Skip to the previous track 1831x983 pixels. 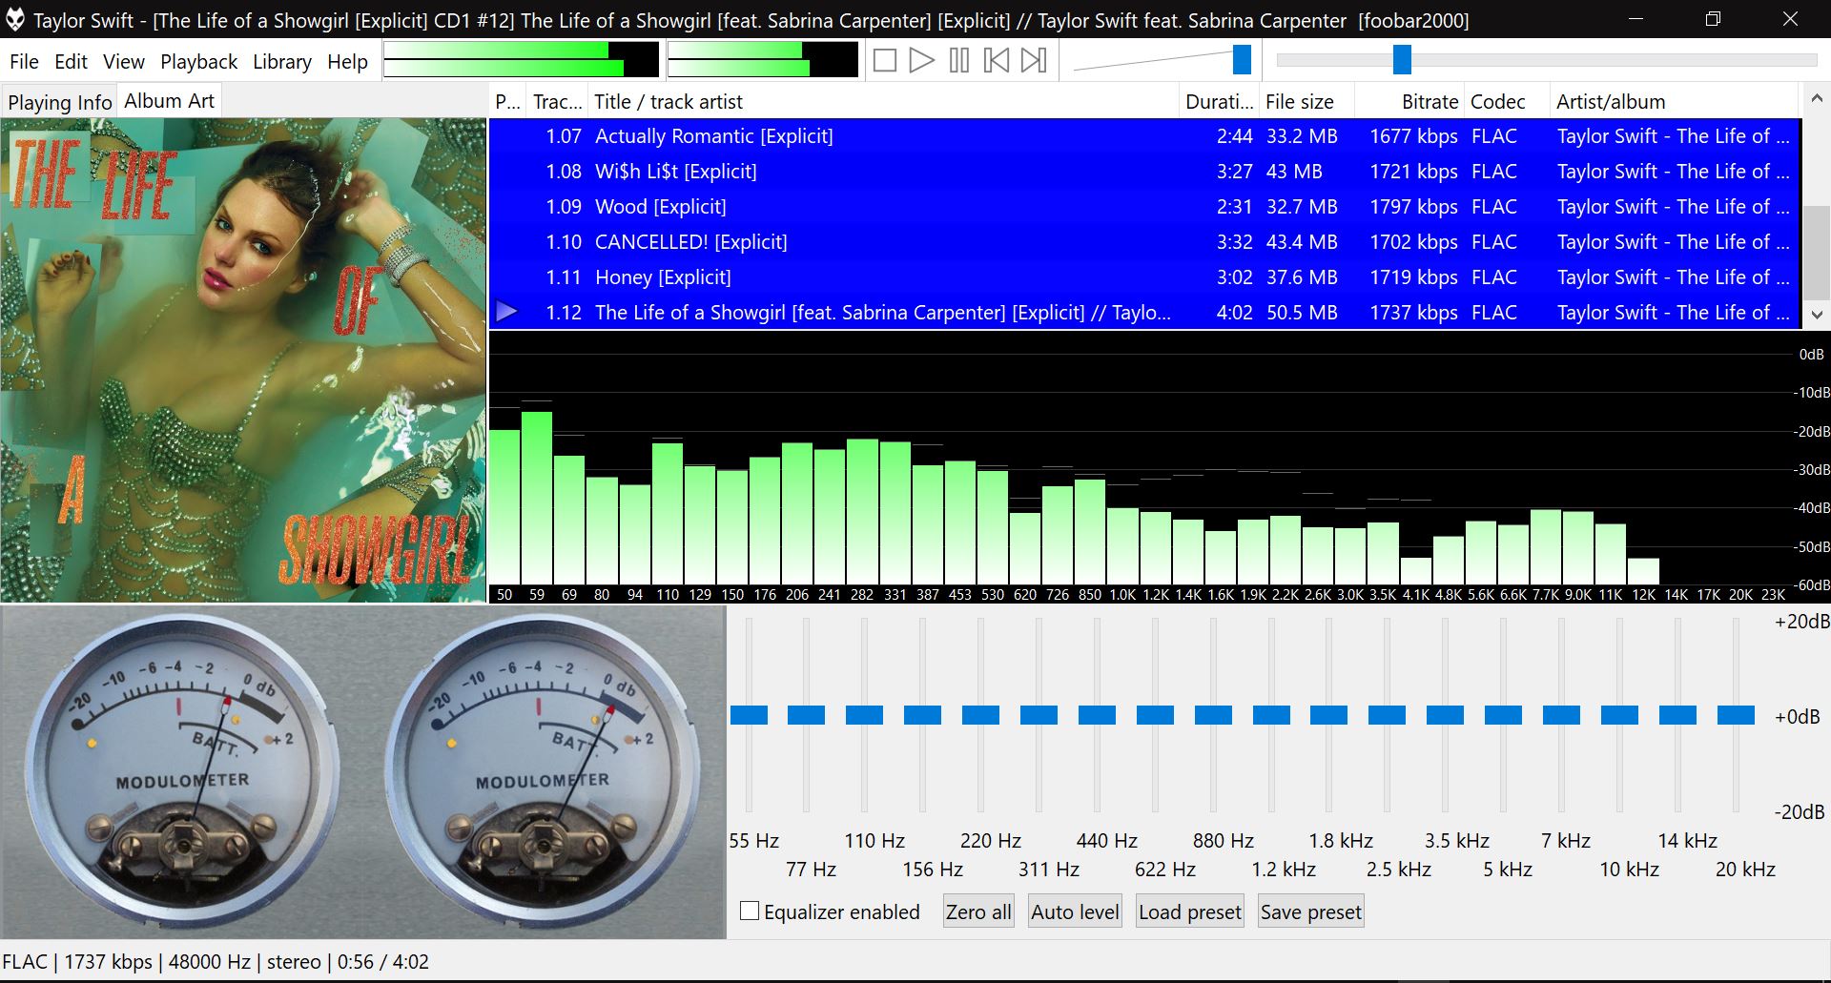997,61
